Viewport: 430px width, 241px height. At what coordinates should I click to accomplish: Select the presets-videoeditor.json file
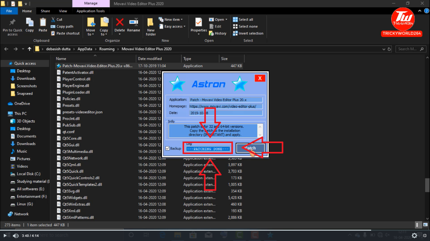[x=82, y=112]
